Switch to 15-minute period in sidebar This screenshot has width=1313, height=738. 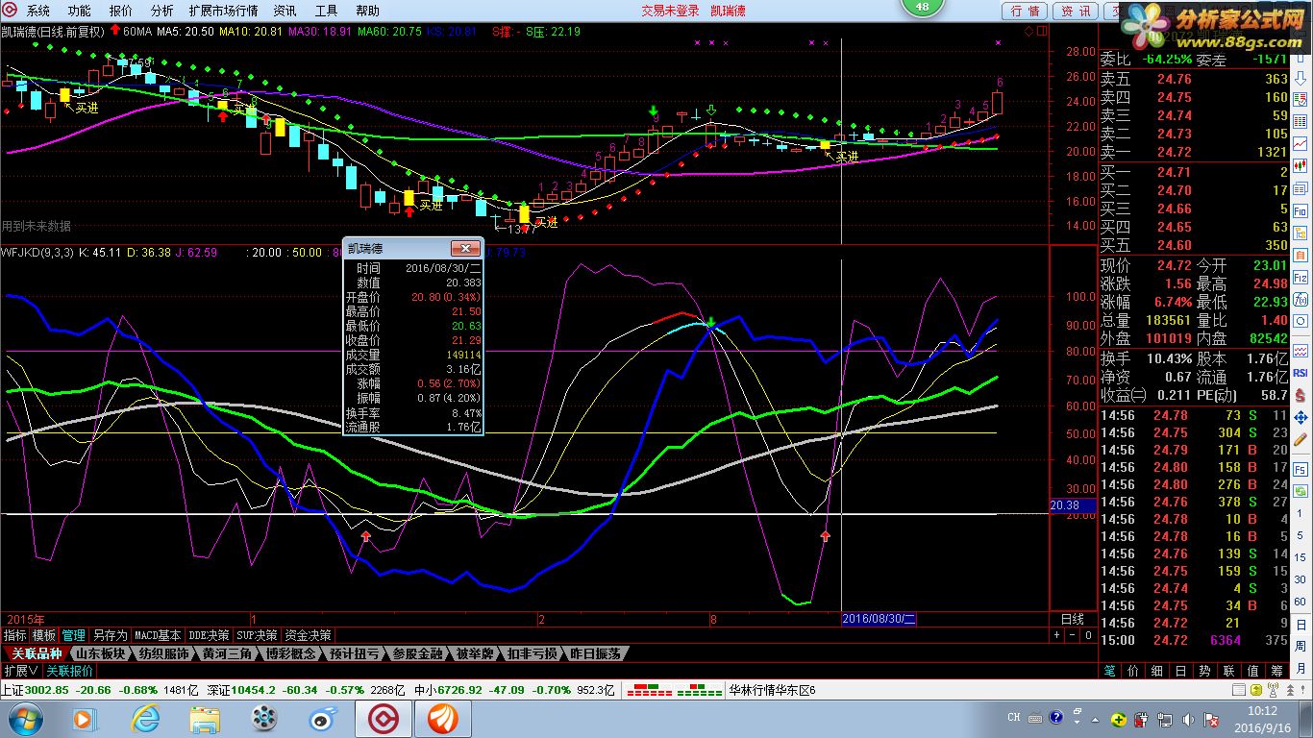(1299, 557)
